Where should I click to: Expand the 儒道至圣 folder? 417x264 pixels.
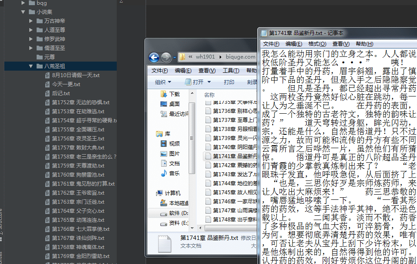[x=31, y=48]
